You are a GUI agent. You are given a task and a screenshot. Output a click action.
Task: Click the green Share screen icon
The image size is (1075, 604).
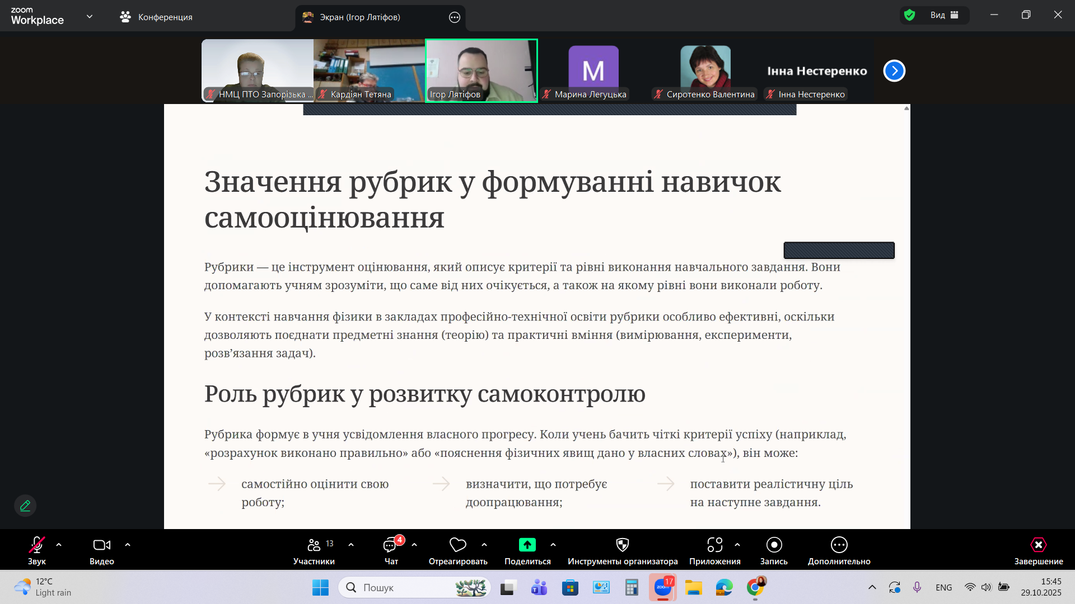(527, 545)
